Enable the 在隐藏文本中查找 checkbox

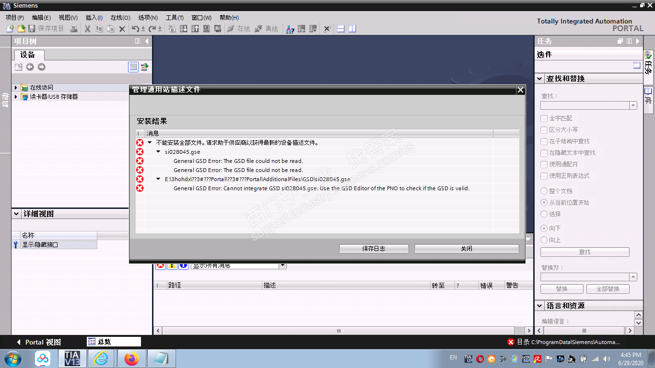point(544,153)
